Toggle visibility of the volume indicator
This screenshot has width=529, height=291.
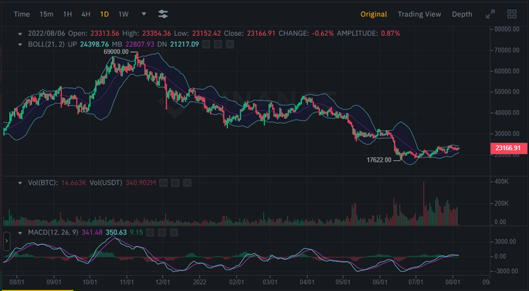163,182
